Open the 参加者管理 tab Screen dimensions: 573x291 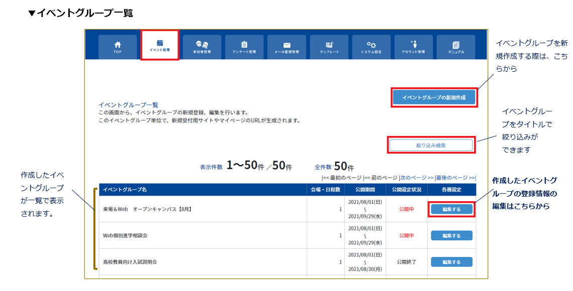click(202, 47)
